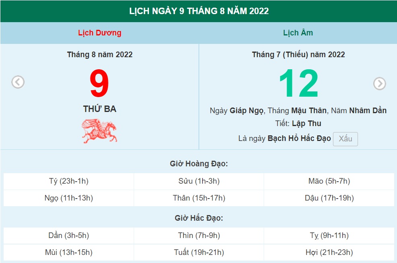This screenshot has height=263, width=397.
Task: Click Tháng 8 năm 2022 label
Action: click(100, 54)
